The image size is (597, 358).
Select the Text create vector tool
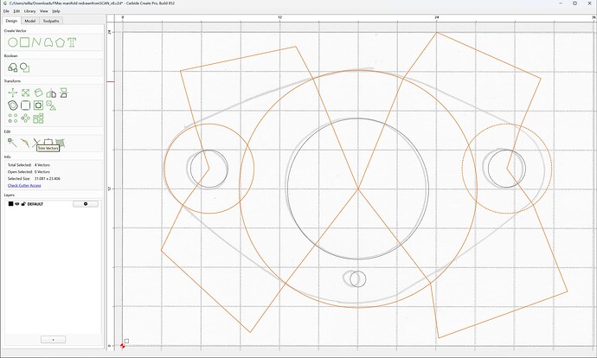72,42
